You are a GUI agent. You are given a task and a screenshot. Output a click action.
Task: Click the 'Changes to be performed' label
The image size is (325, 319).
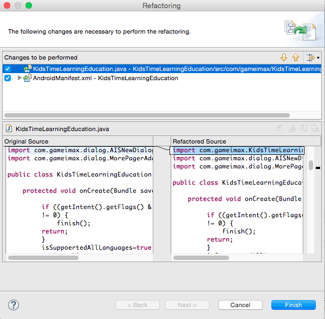[x=41, y=57]
